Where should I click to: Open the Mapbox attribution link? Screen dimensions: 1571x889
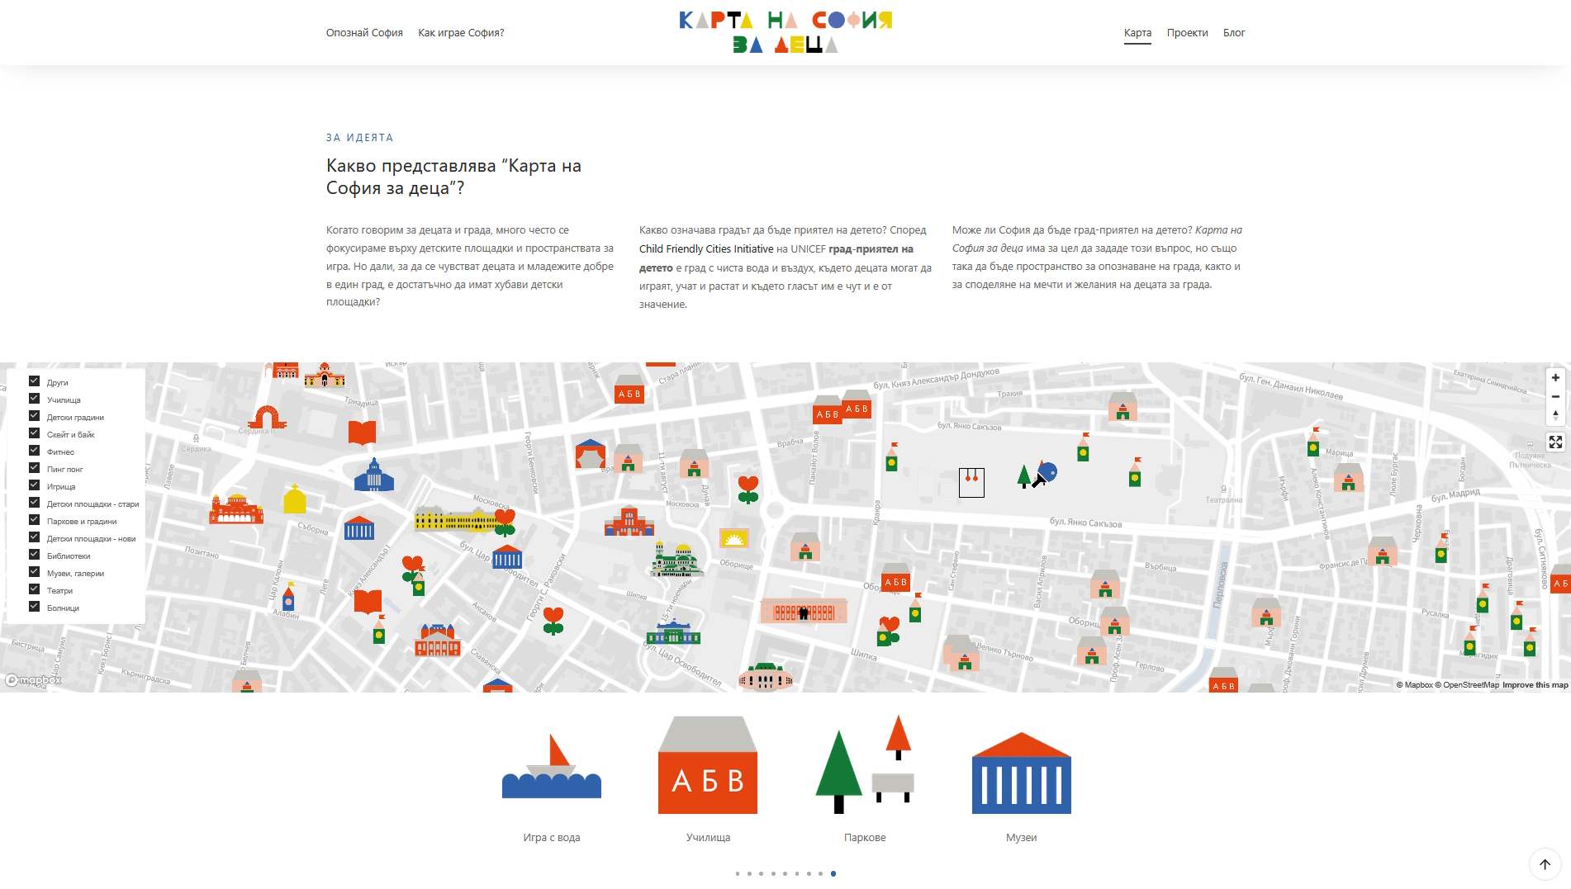(x=1415, y=685)
